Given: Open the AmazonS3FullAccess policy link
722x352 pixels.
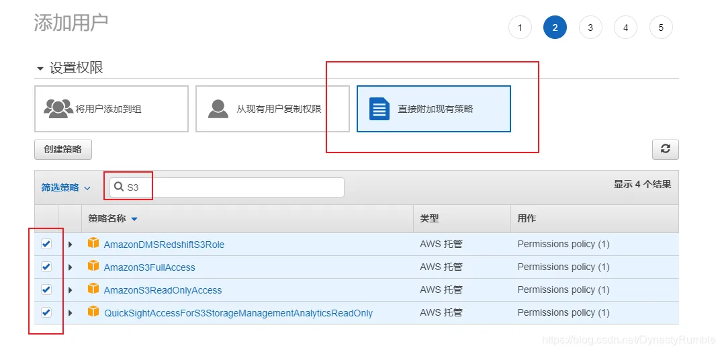Looking at the screenshot, I should coord(150,267).
